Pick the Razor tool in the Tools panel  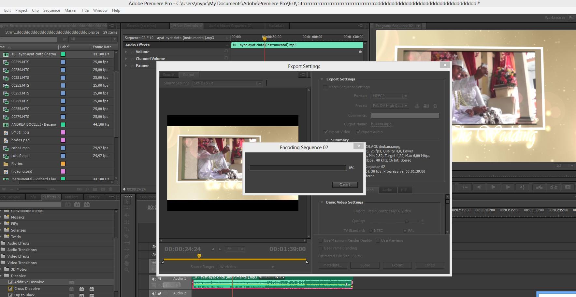127,236
